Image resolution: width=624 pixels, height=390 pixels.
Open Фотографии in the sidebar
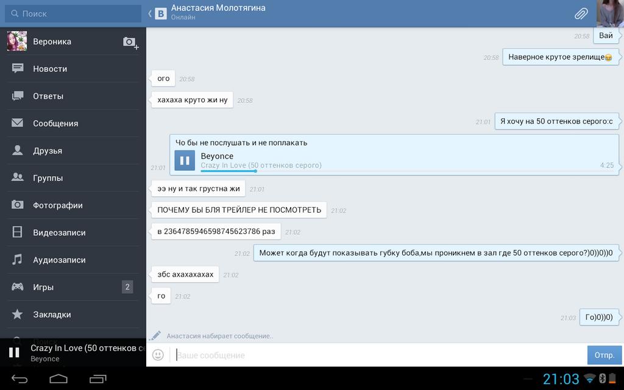pyautogui.click(x=73, y=205)
